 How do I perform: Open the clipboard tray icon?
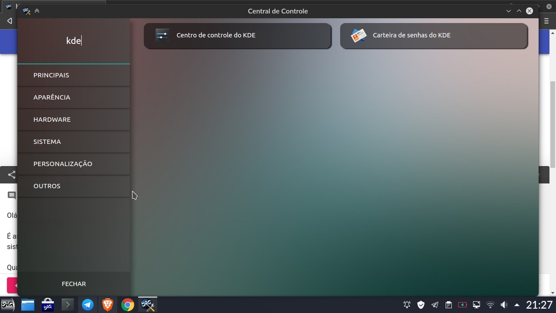click(449, 305)
